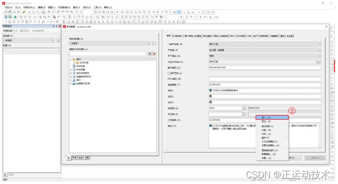Screen dimensions: 338x184
Task: Click the key icon in the top toolbar
Action: click(x=24, y=12)
